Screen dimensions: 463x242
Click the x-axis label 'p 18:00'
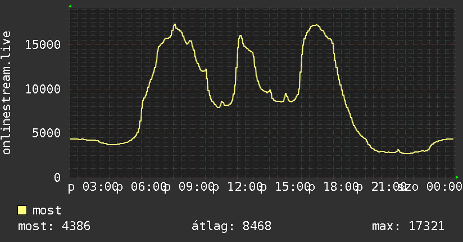[x=334, y=187]
